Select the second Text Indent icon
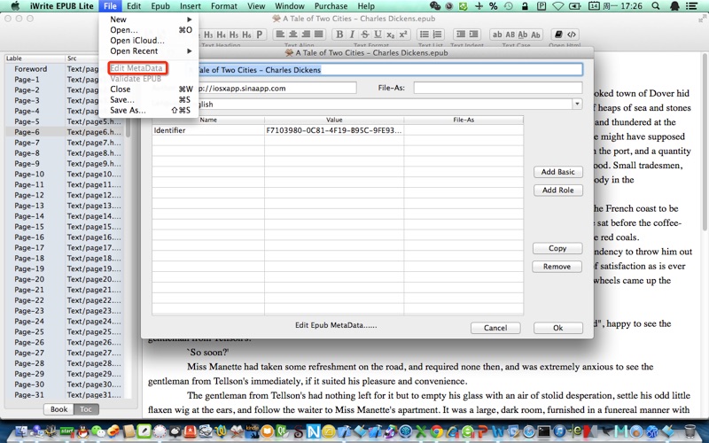The image size is (709, 443). point(474,35)
